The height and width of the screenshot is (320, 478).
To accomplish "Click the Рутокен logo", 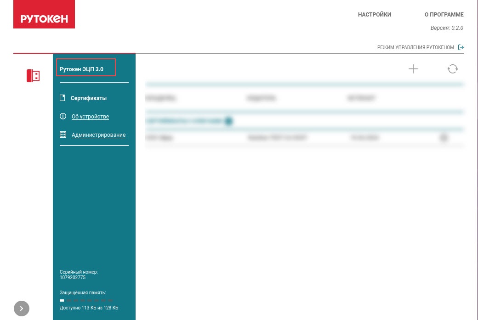I will click(44, 14).
